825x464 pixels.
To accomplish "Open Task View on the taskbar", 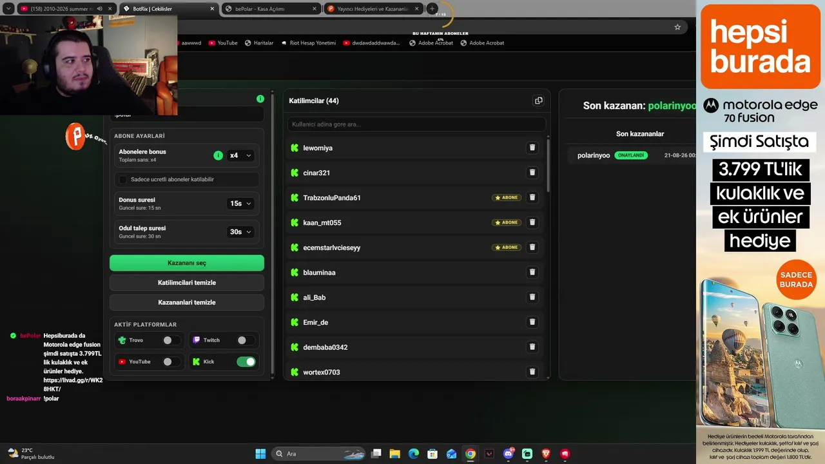I will click(376, 454).
